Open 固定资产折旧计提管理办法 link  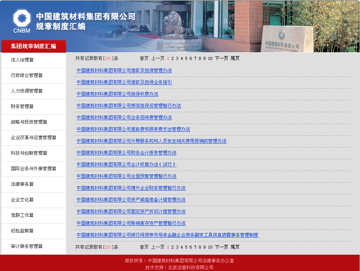click(131, 211)
